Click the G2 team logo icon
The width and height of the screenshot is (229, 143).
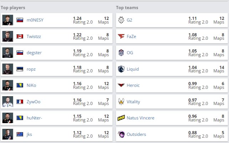point(121,20)
